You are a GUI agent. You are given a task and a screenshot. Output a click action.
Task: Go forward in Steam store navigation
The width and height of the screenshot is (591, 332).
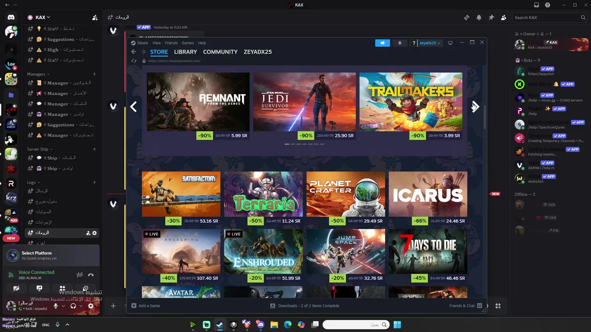[143, 52]
